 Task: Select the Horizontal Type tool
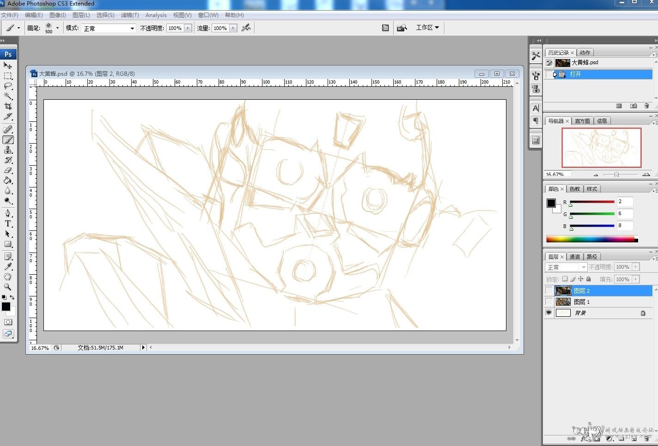tap(8, 223)
